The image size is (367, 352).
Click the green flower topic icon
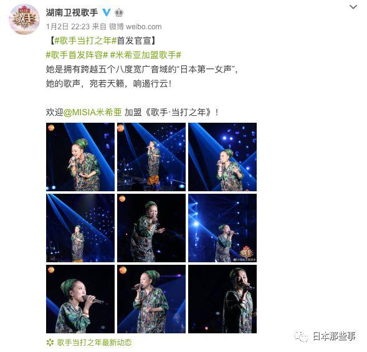click(x=50, y=343)
